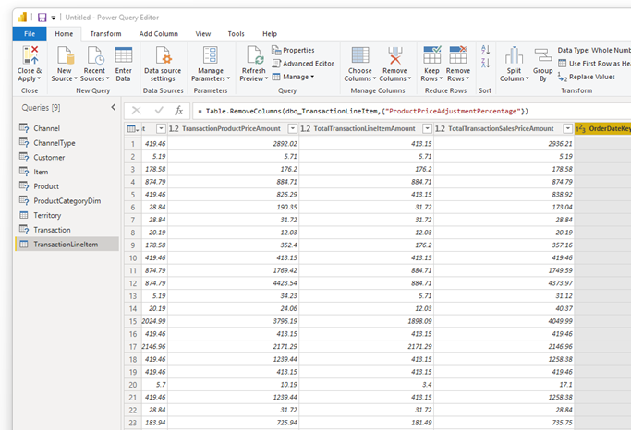Open the table corner menu icon
The height and width of the screenshot is (430, 631).
132,128
